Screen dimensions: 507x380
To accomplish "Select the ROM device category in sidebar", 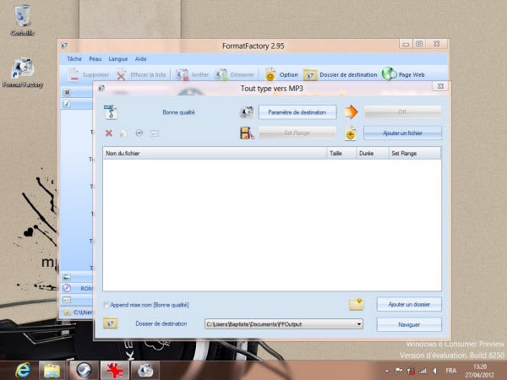I will pos(78,288).
